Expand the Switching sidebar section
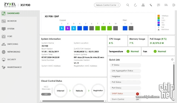This screenshot has height=103, width=177. [12, 44]
